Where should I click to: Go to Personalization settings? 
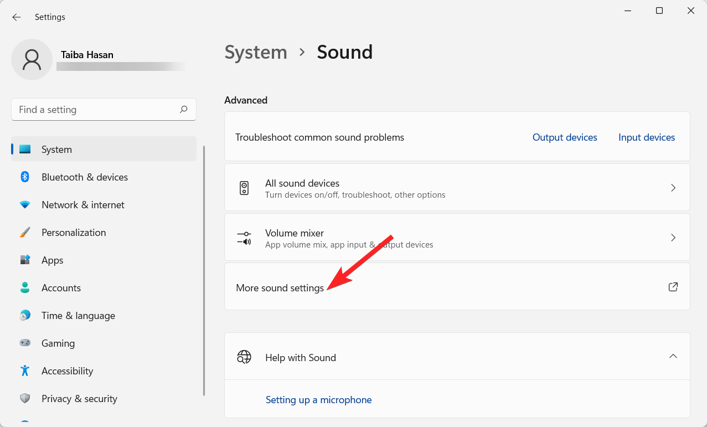coord(104,233)
